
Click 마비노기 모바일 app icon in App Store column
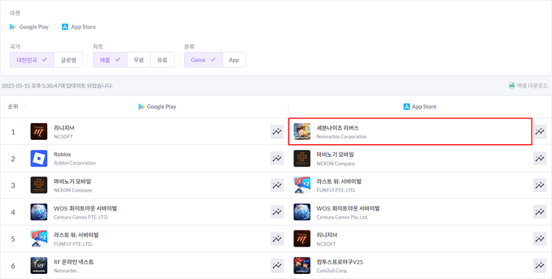302,158
